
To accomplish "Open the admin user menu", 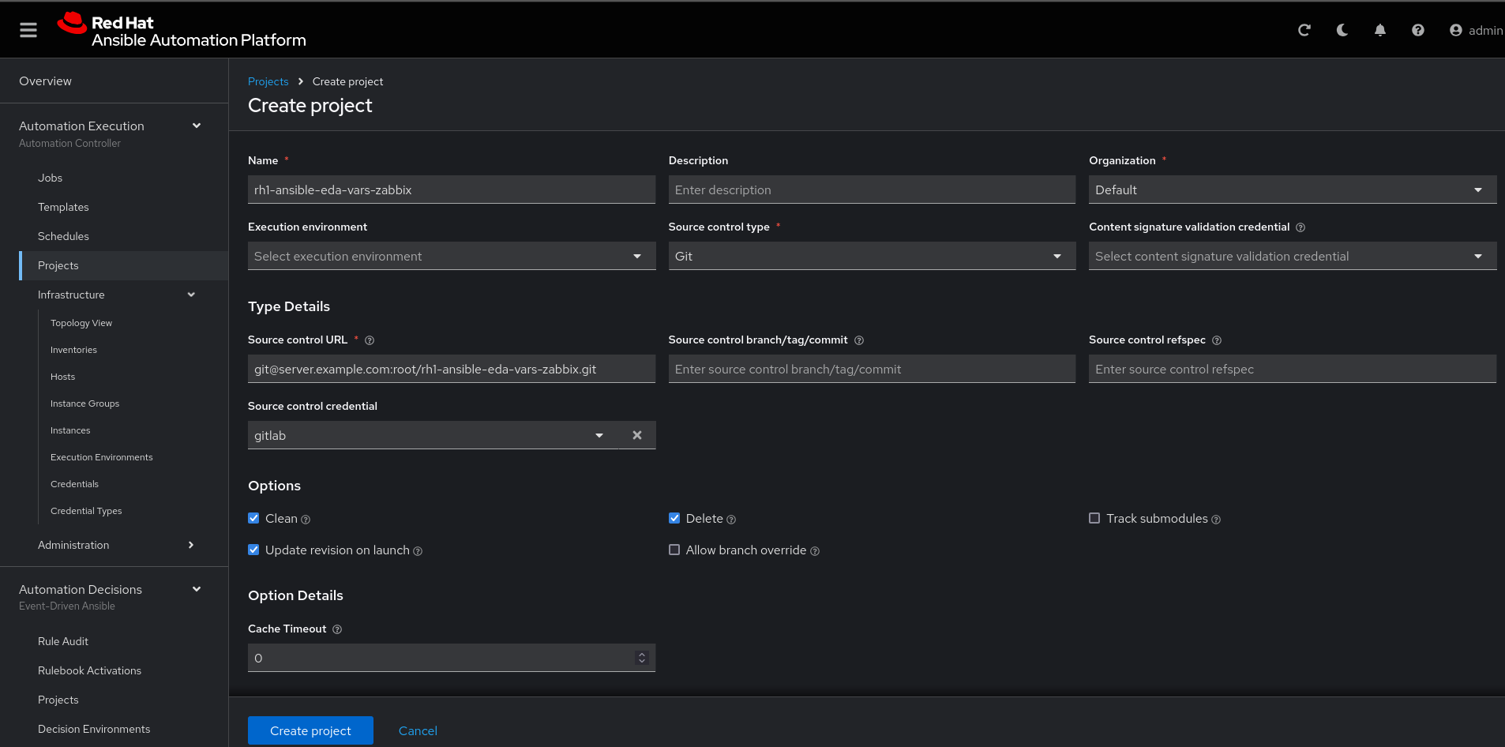I will click(x=1476, y=30).
